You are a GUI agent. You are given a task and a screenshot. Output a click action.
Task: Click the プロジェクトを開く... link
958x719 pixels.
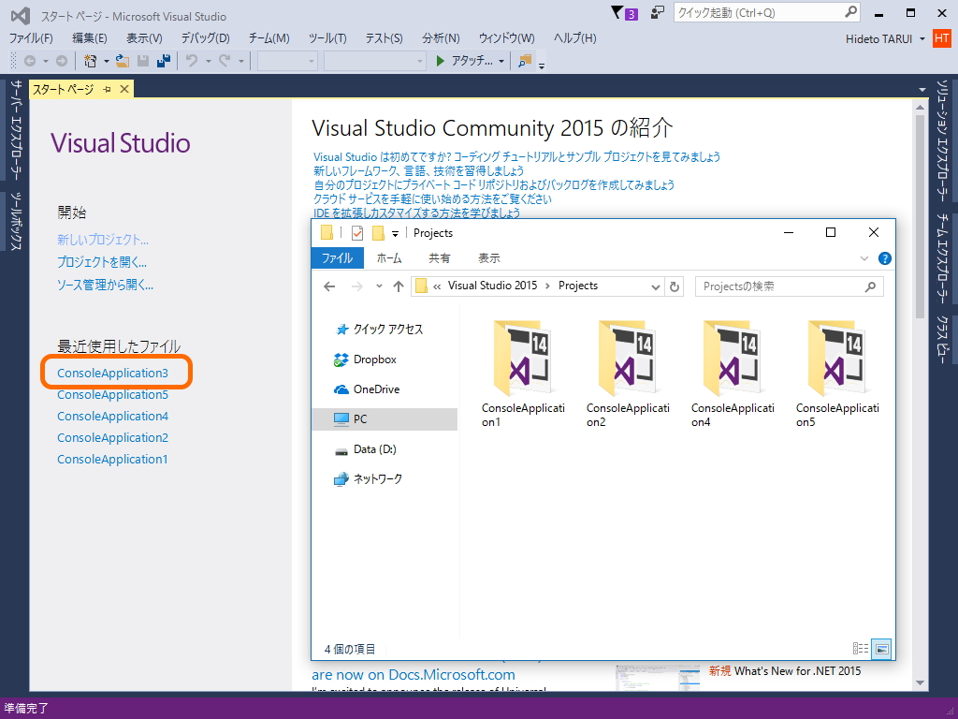tap(101, 262)
